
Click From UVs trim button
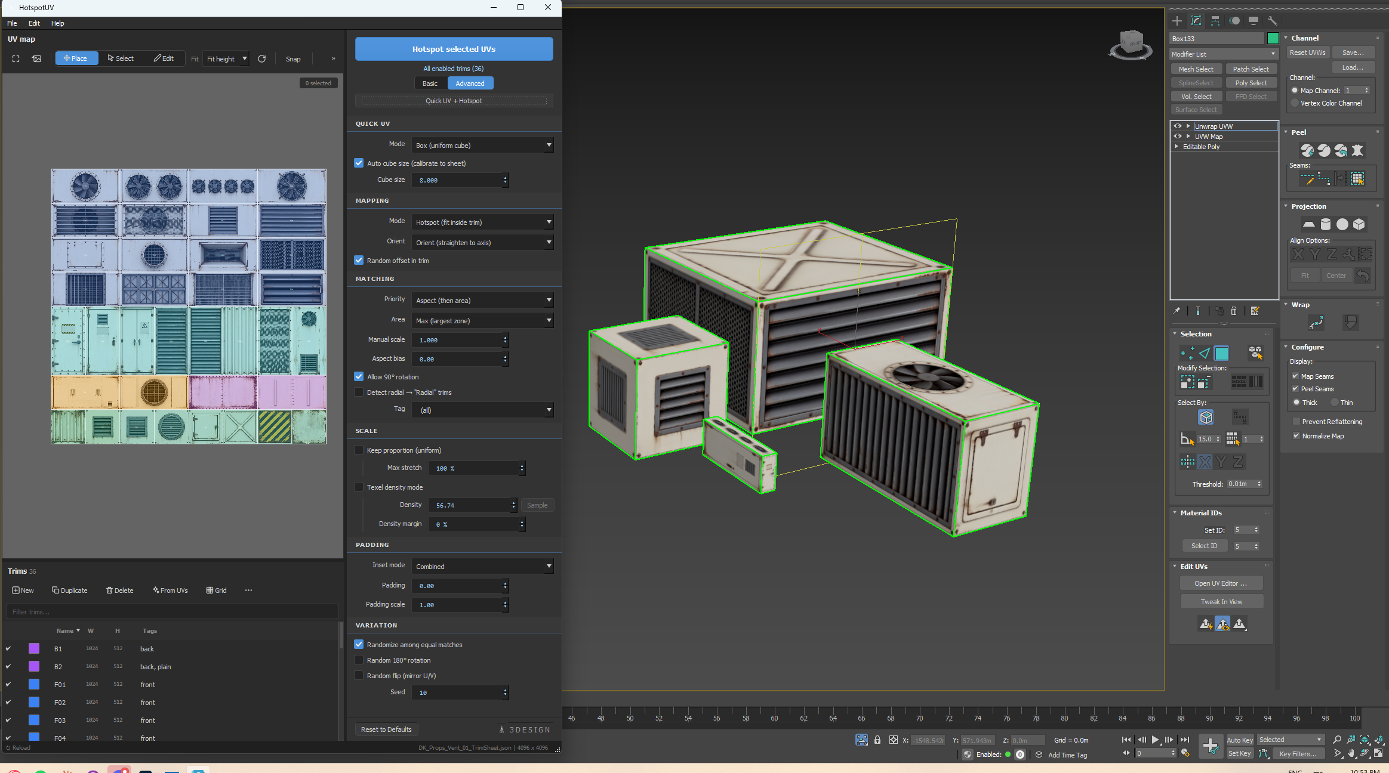[x=170, y=590]
